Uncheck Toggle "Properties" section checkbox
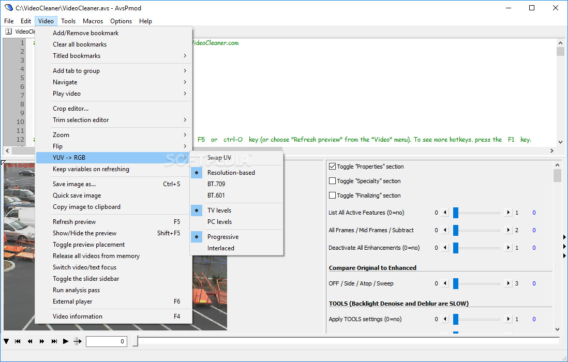The height and width of the screenshot is (362, 568). point(332,167)
